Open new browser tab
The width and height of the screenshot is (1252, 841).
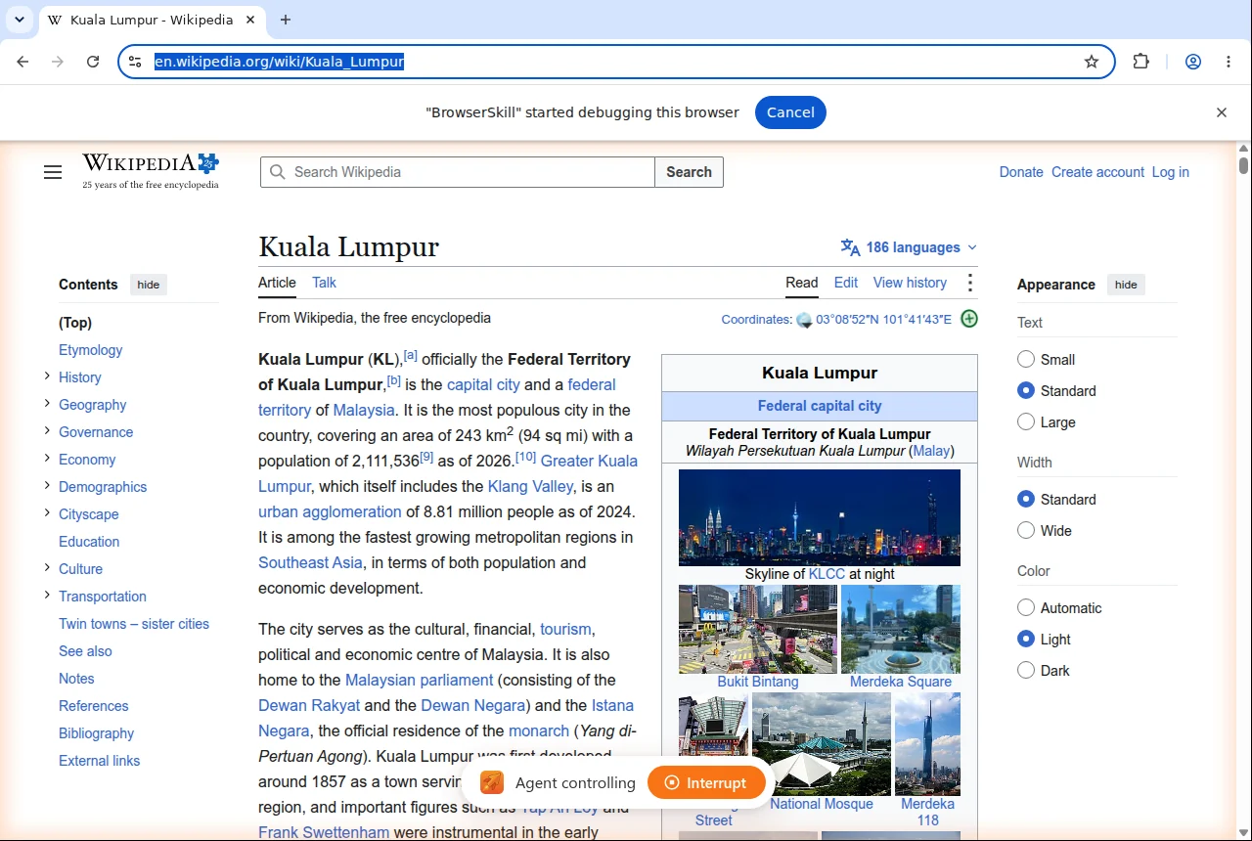pyautogui.click(x=286, y=20)
